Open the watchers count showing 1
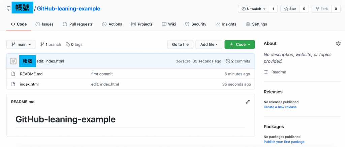 (x=273, y=9)
